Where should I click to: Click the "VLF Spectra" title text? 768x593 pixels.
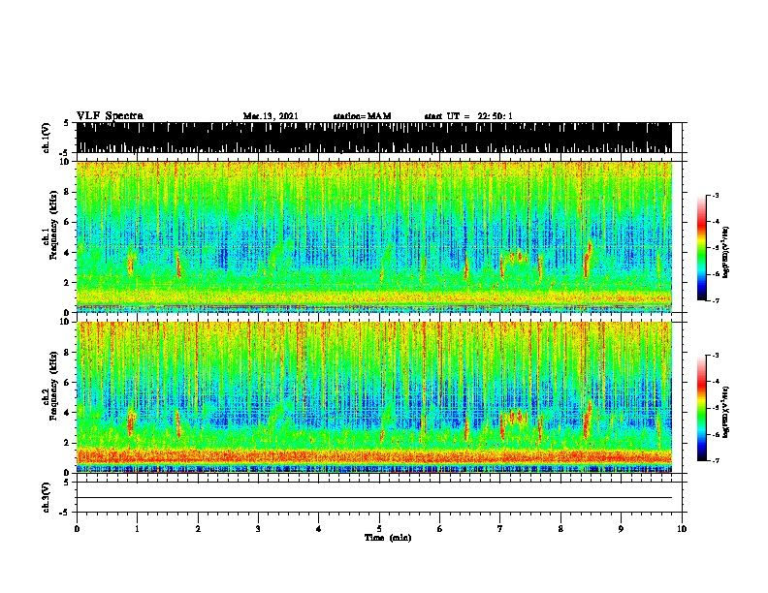[x=110, y=116]
